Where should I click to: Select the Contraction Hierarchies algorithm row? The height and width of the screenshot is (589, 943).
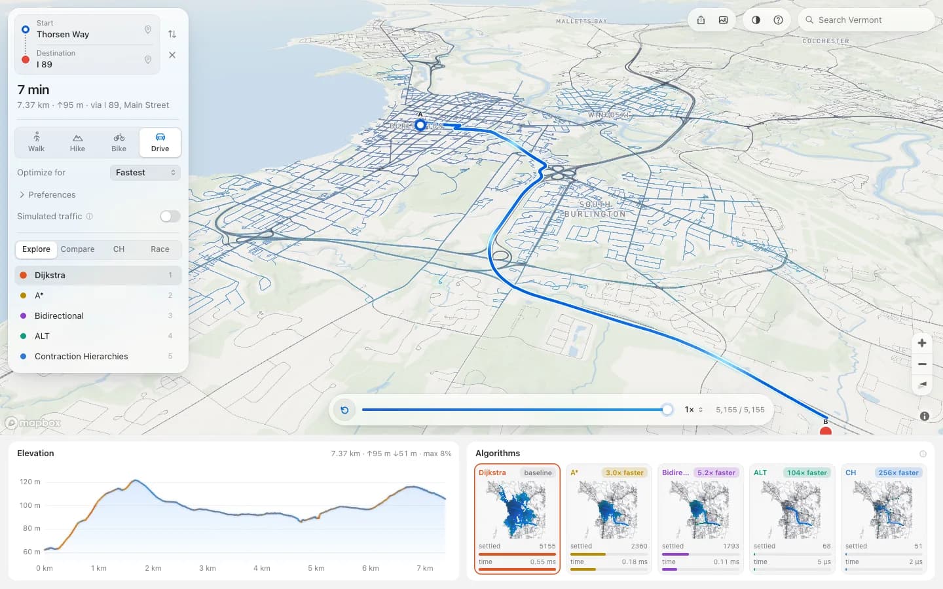click(98, 357)
